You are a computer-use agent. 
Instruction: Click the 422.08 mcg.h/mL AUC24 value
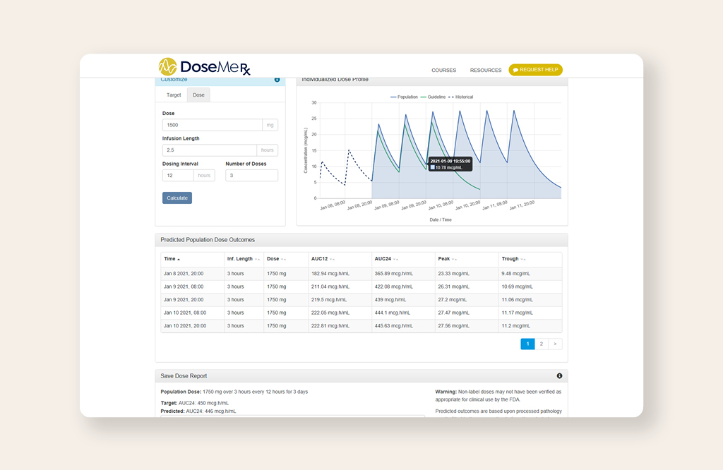pyautogui.click(x=394, y=287)
